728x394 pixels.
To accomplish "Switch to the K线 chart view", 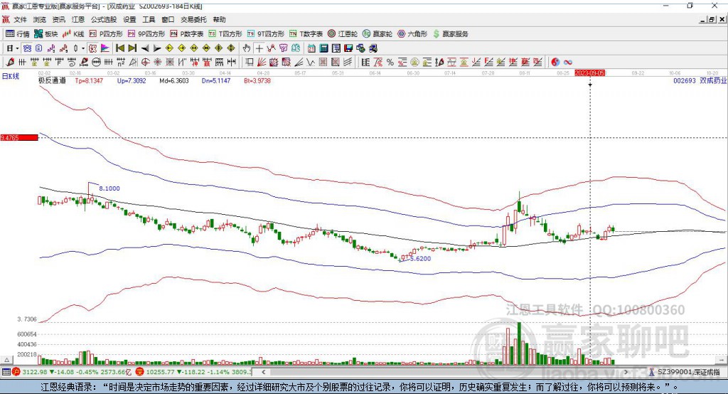I will (x=73, y=34).
